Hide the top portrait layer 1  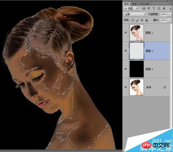[126, 33]
